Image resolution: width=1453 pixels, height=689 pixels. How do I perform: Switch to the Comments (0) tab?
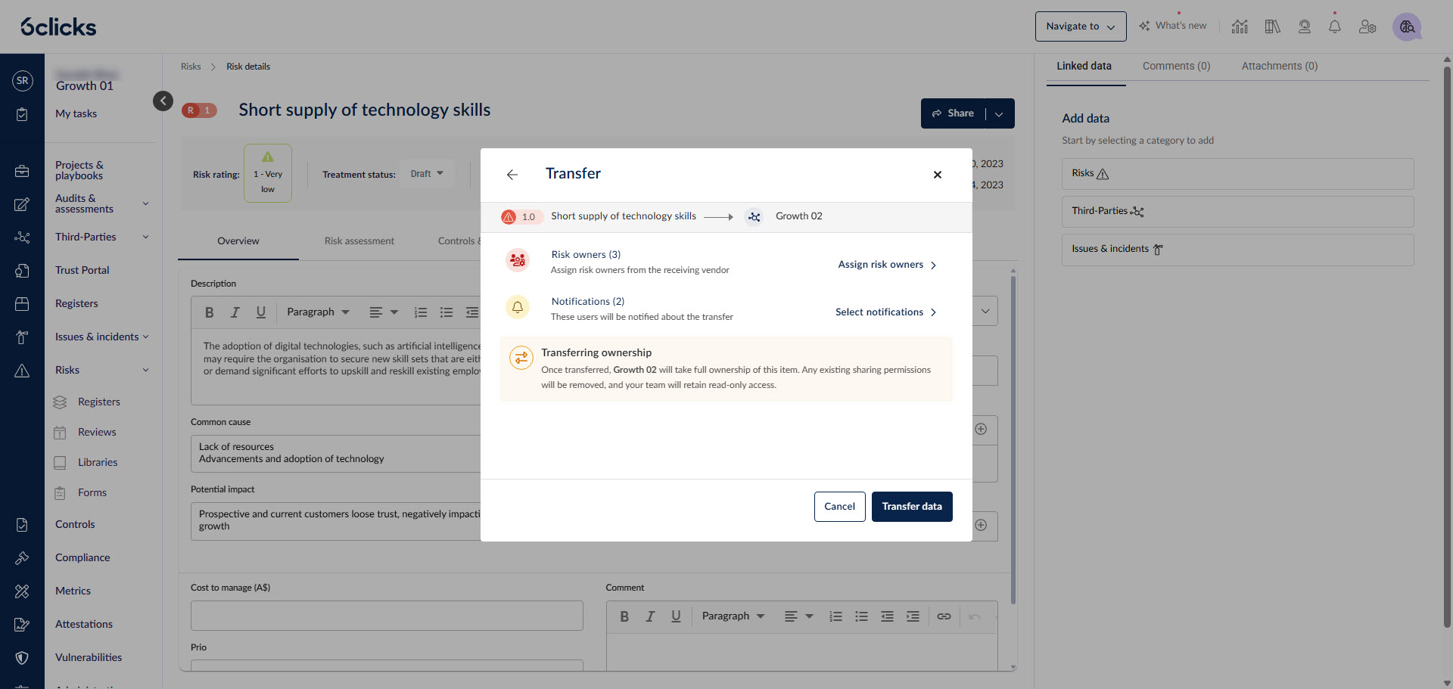1176,67
